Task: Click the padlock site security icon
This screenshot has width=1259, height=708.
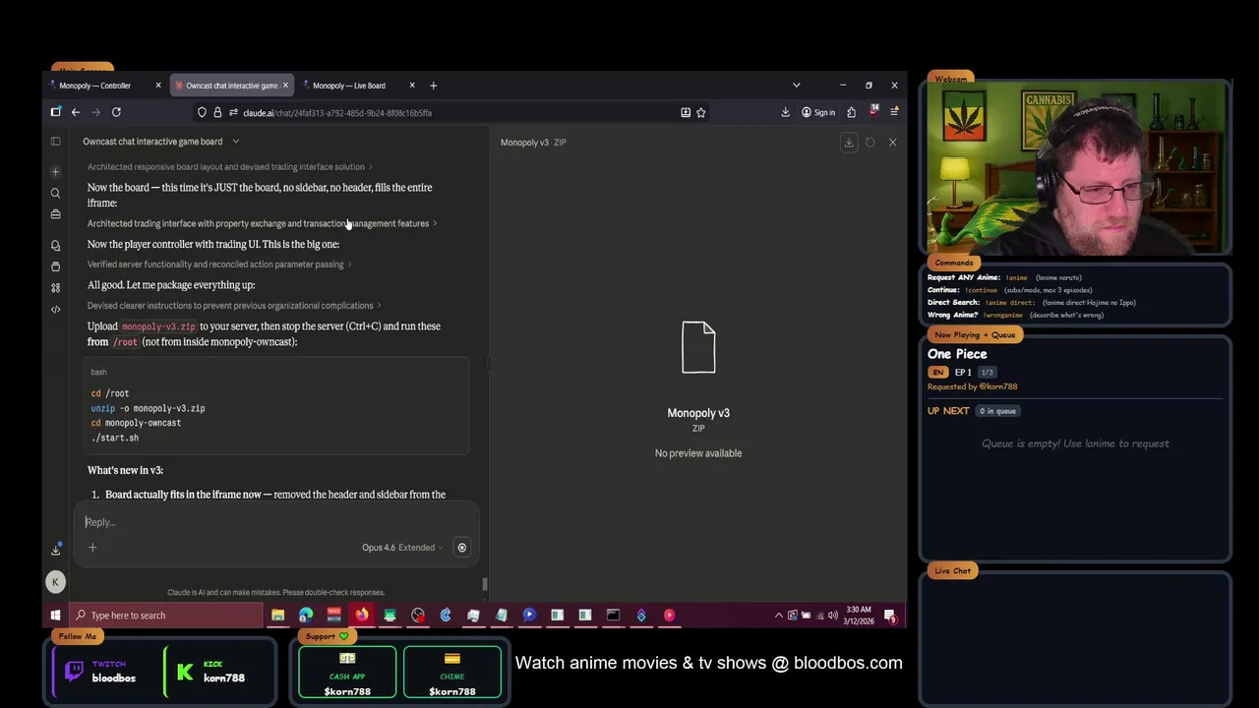Action: pos(217,112)
